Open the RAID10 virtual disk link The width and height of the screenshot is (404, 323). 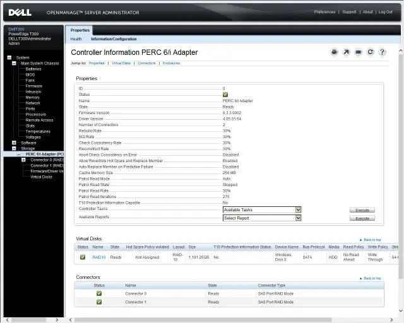99,257
